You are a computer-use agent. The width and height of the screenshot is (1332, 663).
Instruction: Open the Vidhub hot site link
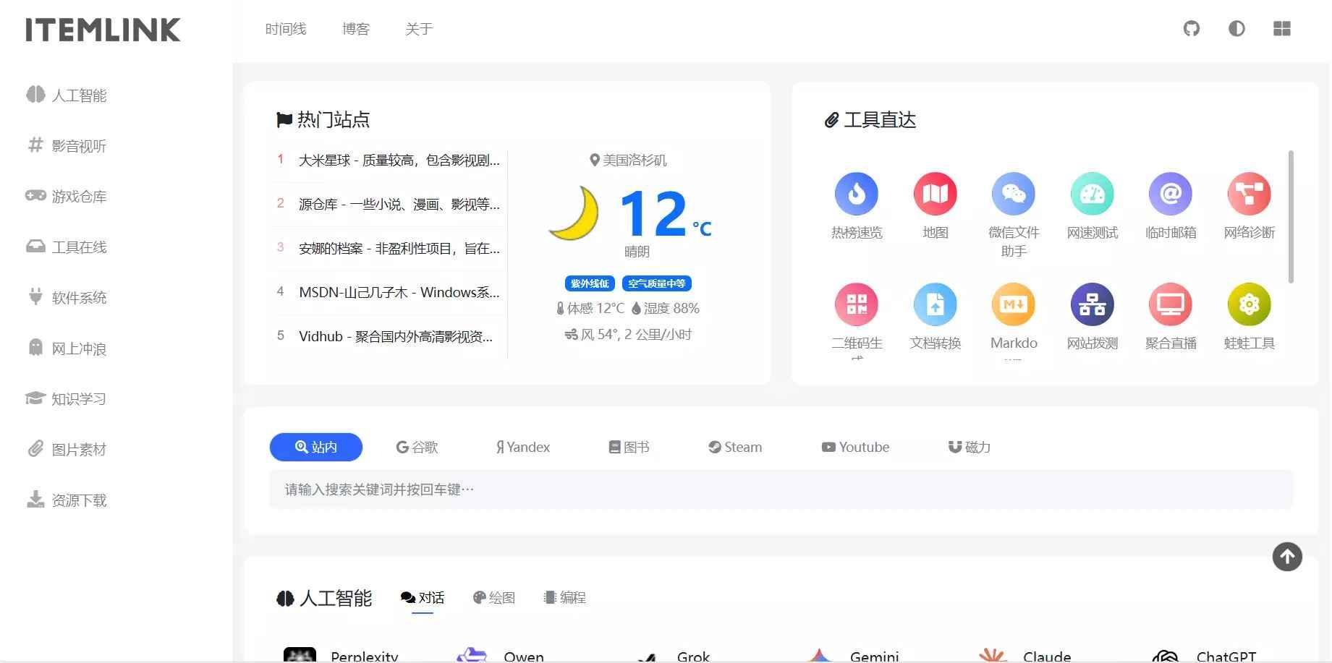tap(396, 335)
